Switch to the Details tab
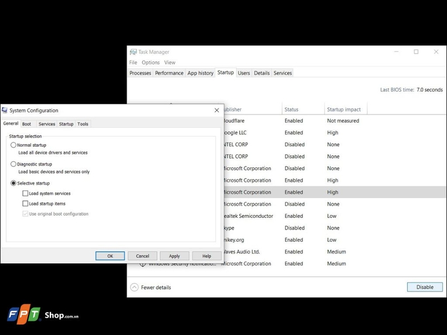447x335 pixels. [x=261, y=73]
